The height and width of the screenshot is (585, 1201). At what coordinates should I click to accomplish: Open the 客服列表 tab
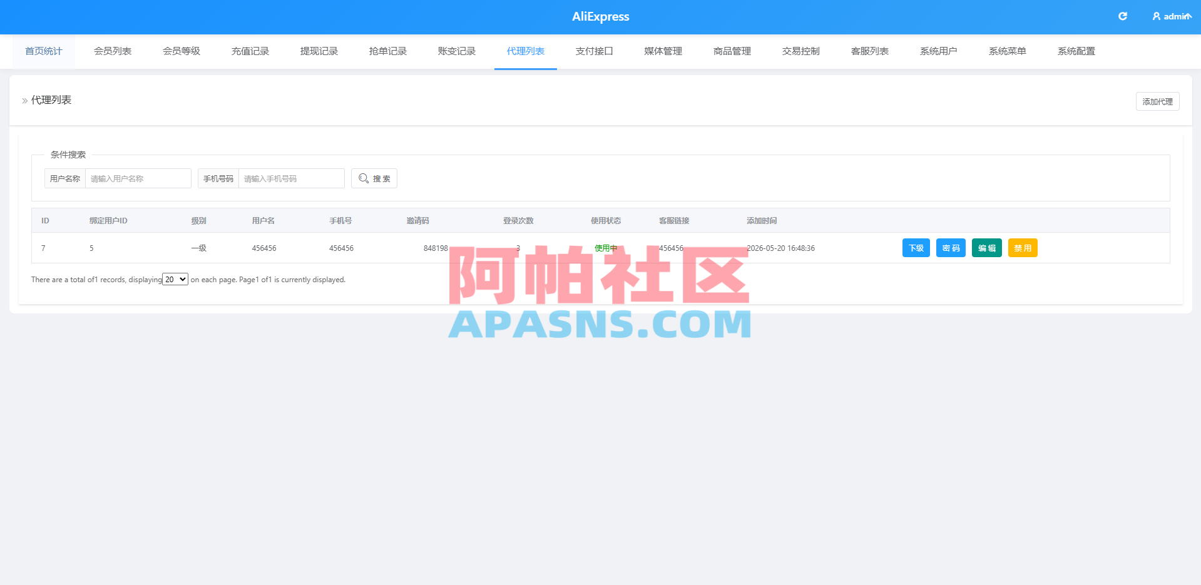[870, 51]
